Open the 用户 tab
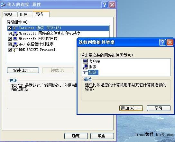The height and width of the screenshot is (142, 175). (25, 14)
